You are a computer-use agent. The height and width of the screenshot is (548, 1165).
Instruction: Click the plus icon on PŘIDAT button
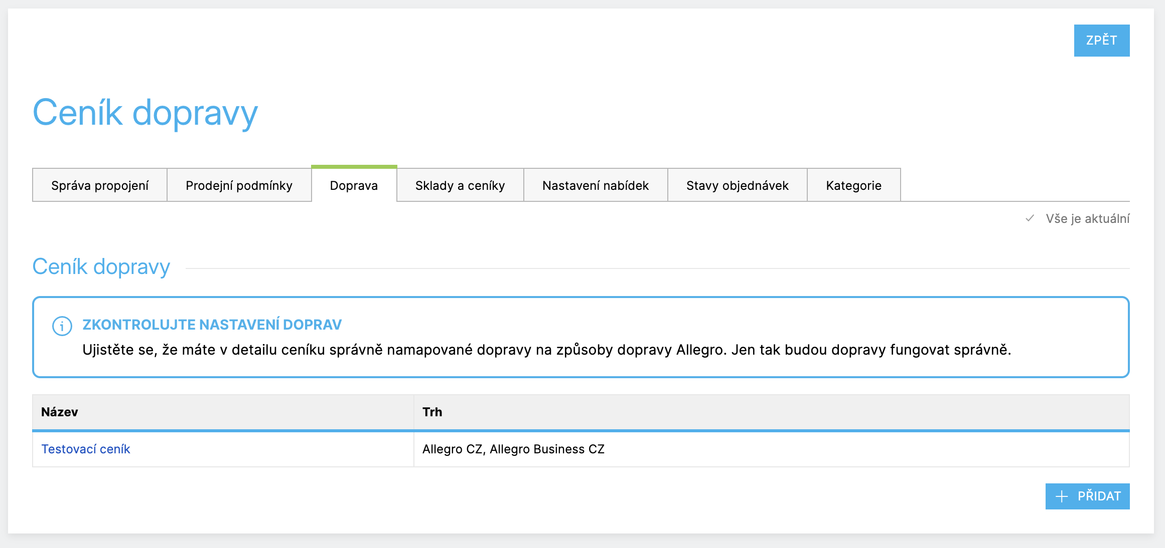coord(1061,496)
